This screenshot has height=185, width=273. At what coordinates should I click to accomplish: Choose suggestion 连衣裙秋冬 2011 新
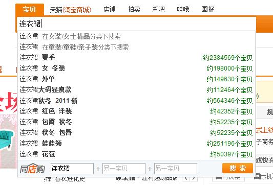[x=136, y=101]
